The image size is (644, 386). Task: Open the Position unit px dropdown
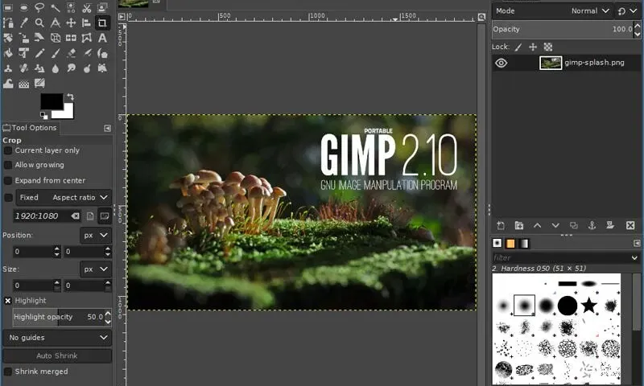tap(95, 236)
